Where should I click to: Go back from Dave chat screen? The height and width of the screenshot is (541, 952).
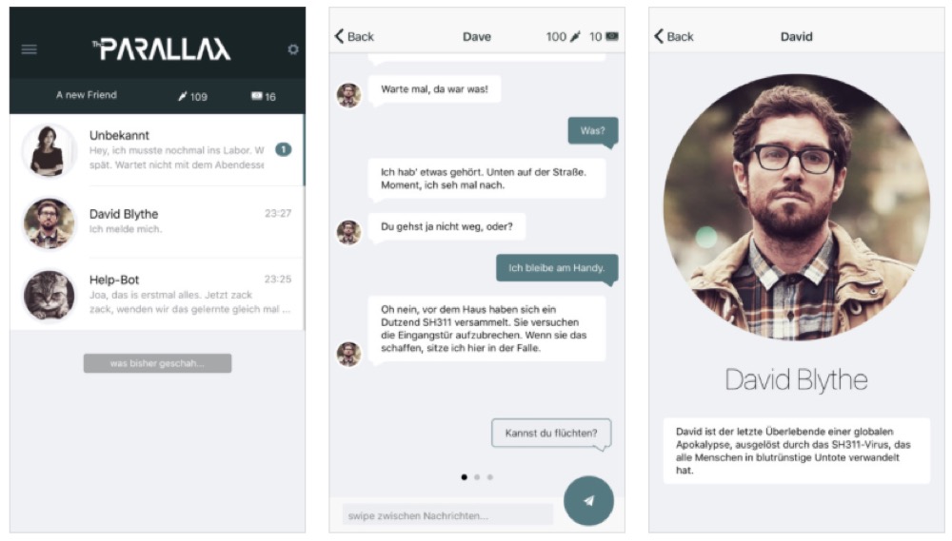[354, 36]
